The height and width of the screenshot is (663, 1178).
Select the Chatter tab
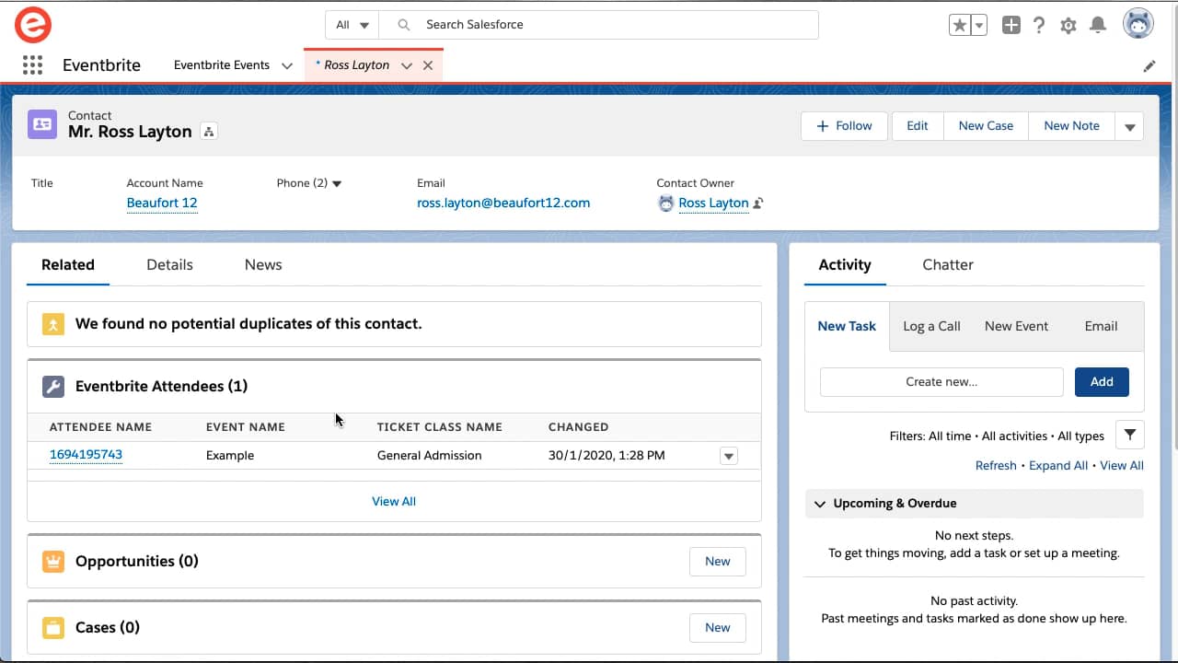[x=948, y=264]
